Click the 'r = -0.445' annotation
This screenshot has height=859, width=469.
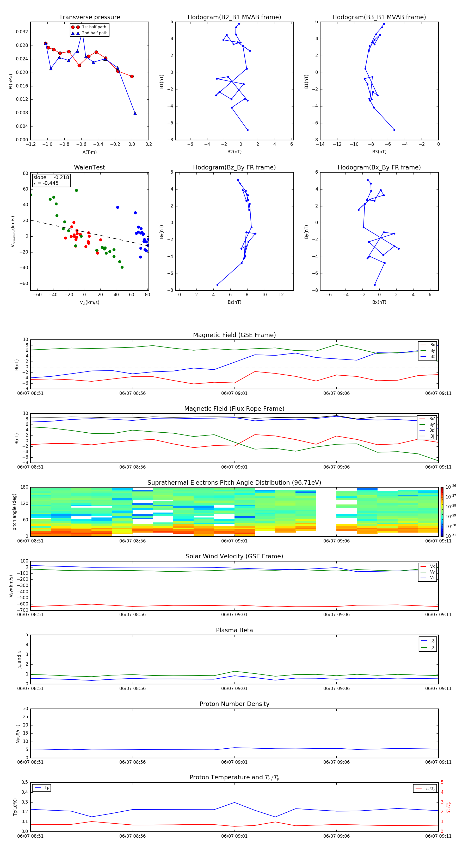46,183
